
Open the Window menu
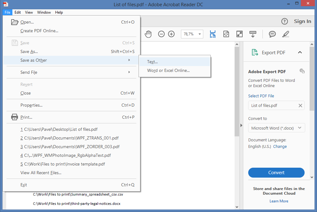tap(44, 12)
